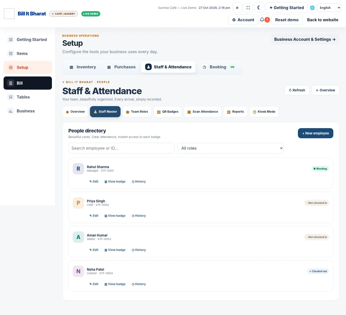Viewport: 346px width, 315px height.
Task: Click the Reset demo button
Action: (287, 20)
